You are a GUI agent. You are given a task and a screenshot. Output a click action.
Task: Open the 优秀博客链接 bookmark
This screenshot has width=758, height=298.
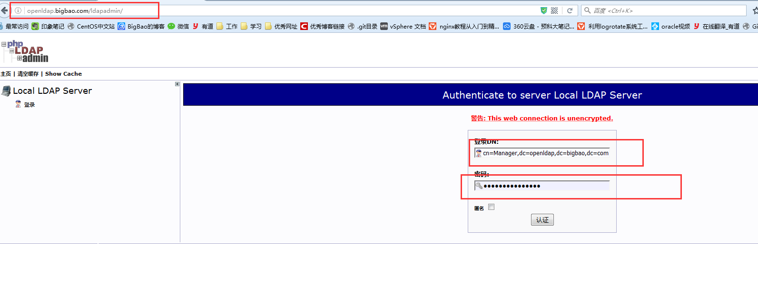pyautogui.click(x=323, y=26)
